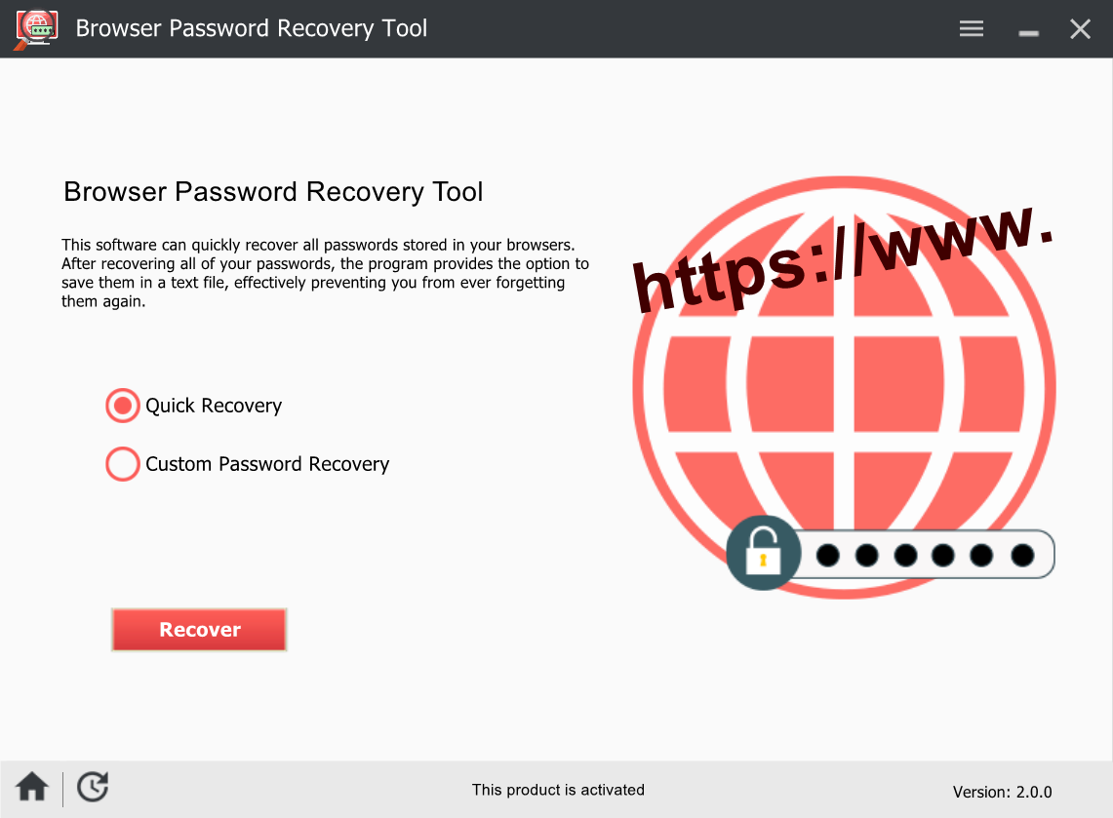Click the title bar application name
1113x818 pixels.
coord(252,28)
